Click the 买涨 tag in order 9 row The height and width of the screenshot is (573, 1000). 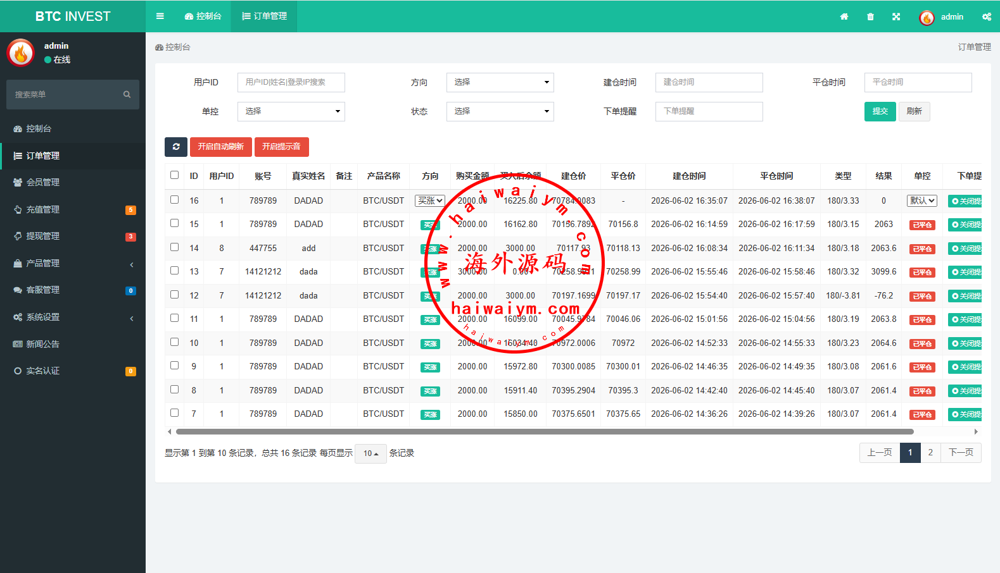430,367
